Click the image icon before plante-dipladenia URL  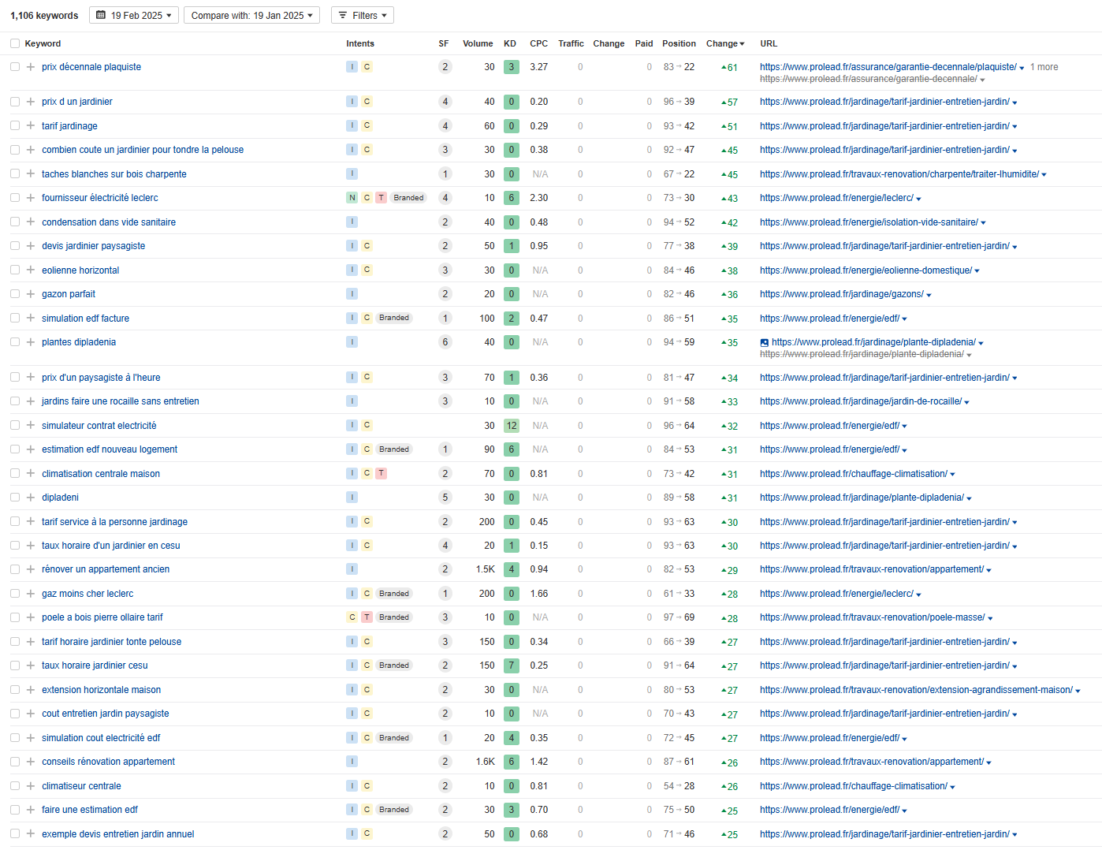coord(764,343)
